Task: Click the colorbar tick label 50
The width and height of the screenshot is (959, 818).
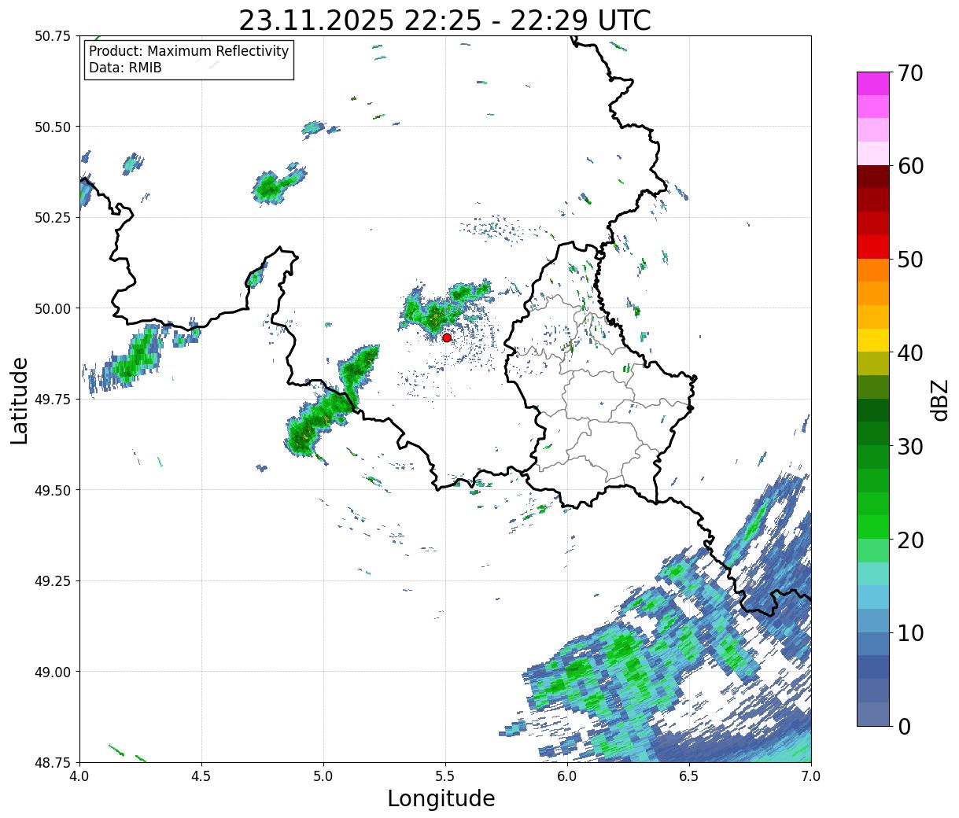Action: [909, 260]
